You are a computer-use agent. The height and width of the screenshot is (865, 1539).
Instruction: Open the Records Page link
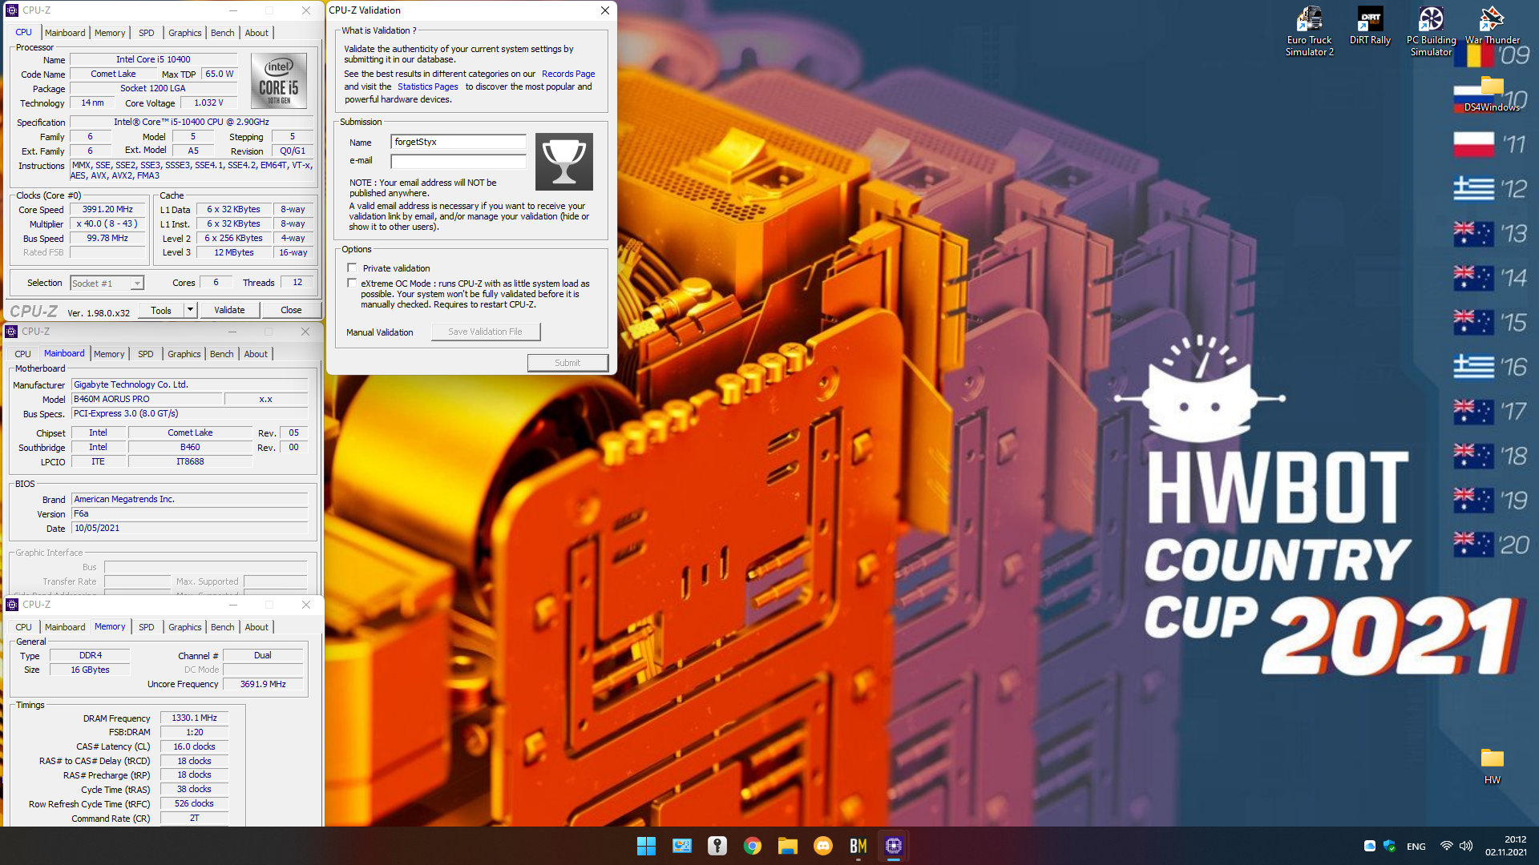pos(568,74)
